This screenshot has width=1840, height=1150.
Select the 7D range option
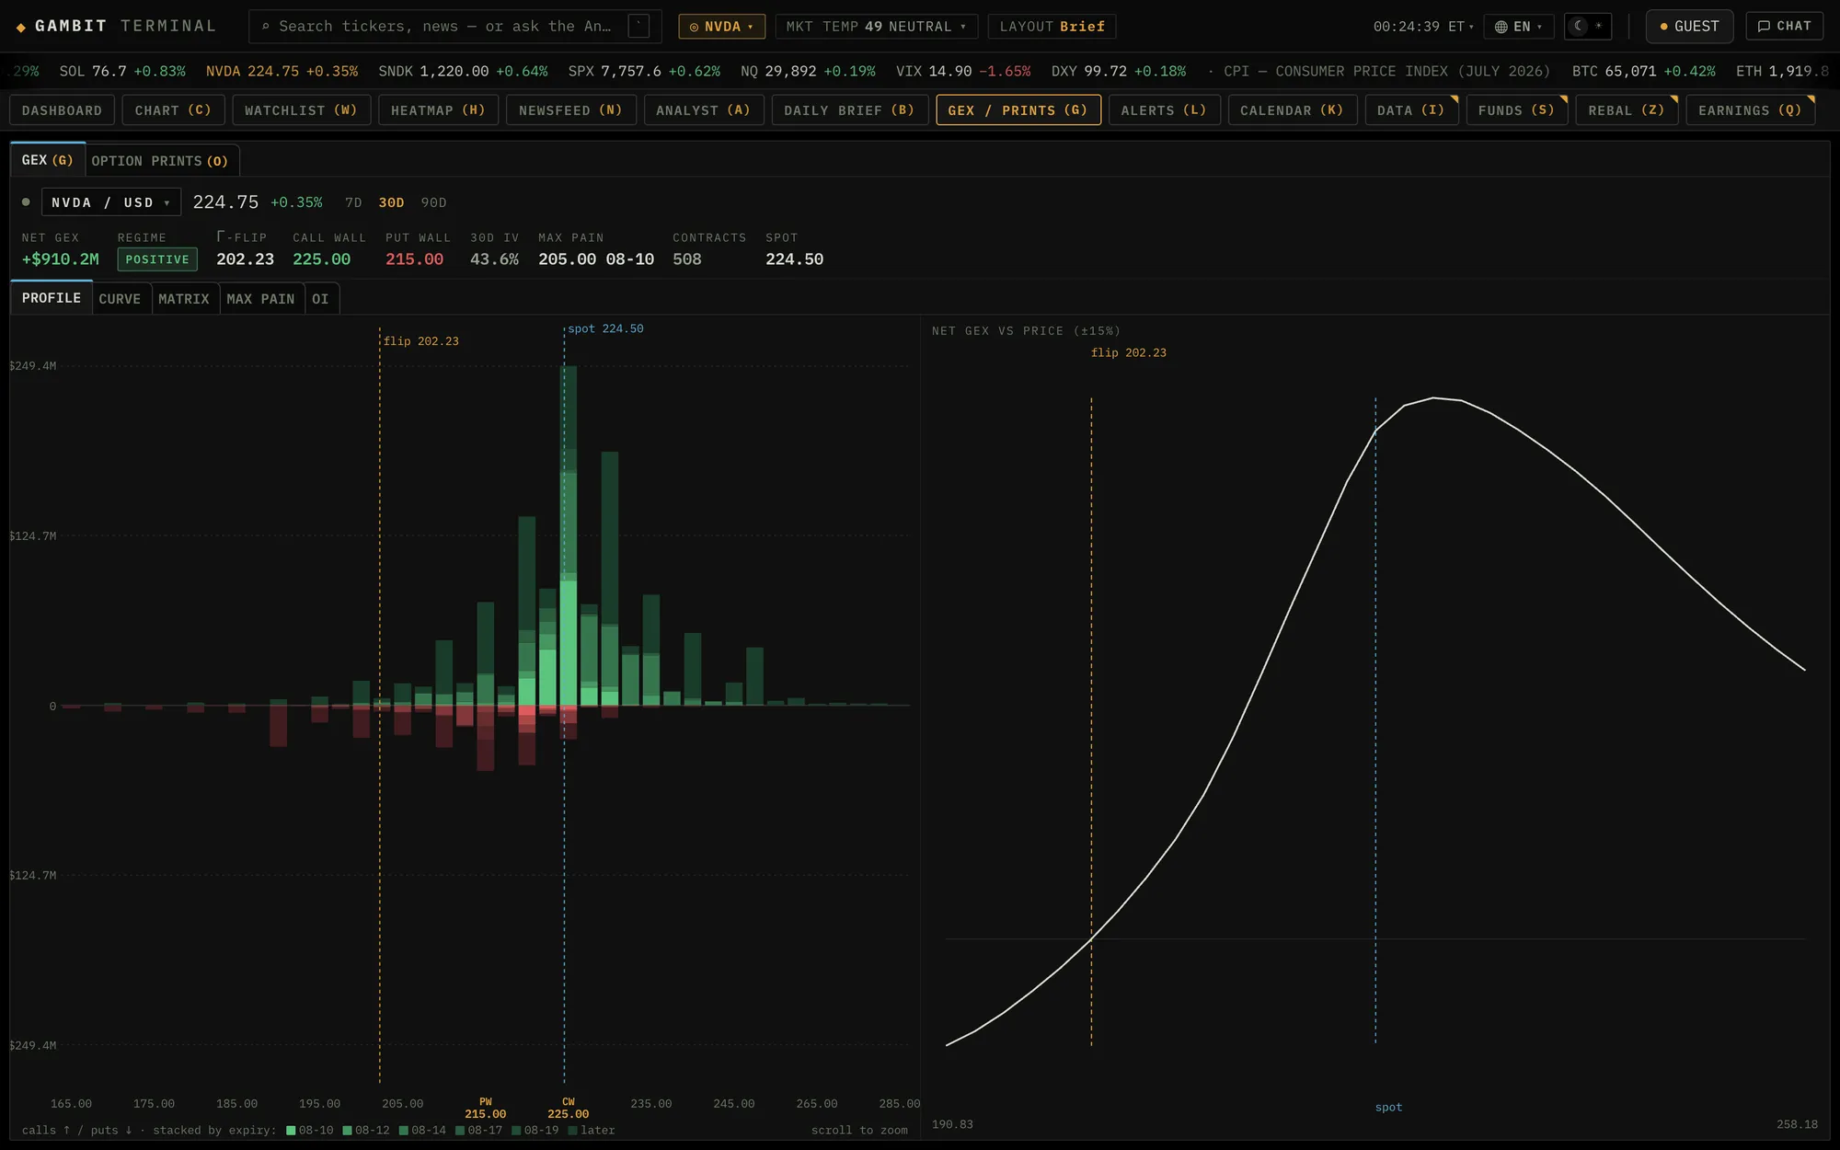[353, 202]
